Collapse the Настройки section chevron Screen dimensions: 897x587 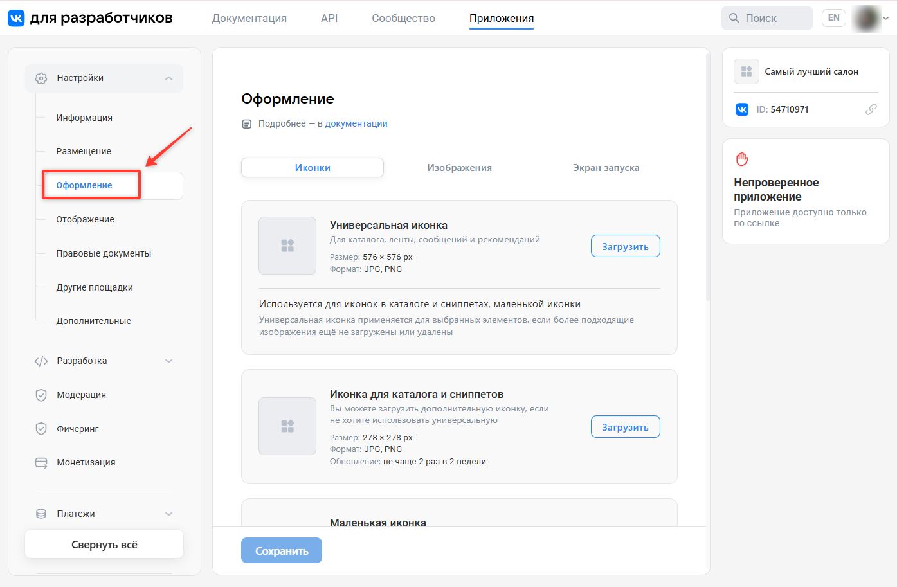tap(168, 78)
